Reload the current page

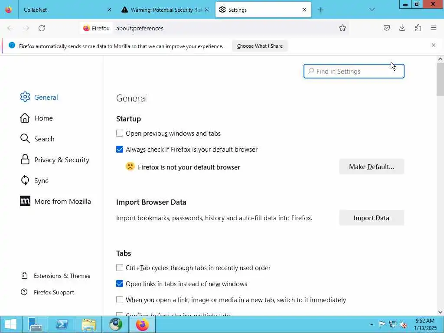[x=42, y=28]
